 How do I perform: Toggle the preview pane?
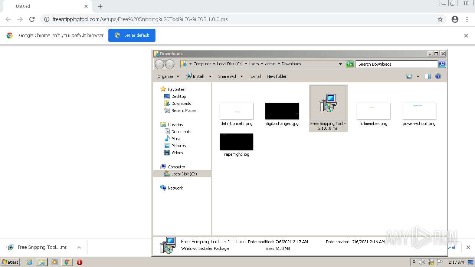[x=428, y=76]
